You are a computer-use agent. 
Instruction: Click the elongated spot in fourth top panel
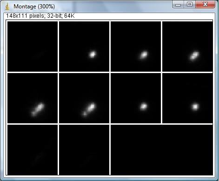tap(194, 55)
